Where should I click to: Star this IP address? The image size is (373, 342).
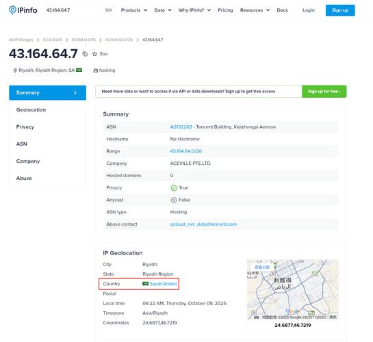point(100,54)
